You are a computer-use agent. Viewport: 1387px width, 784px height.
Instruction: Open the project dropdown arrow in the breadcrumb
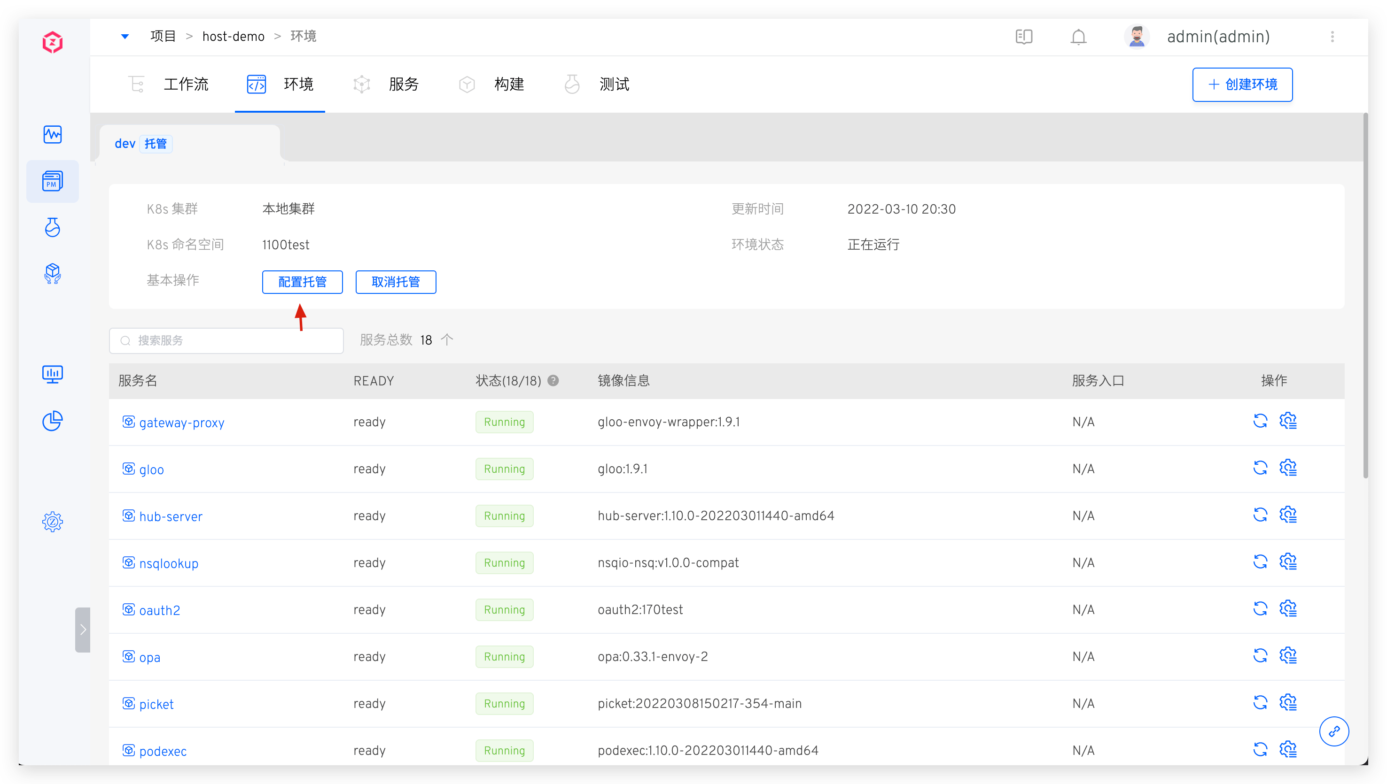pos(125,37)
